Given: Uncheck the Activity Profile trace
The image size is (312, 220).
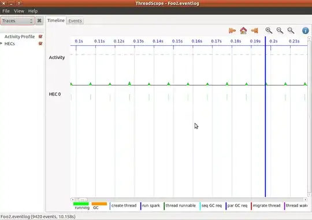Looking at the screenshot, I should 40,36.
